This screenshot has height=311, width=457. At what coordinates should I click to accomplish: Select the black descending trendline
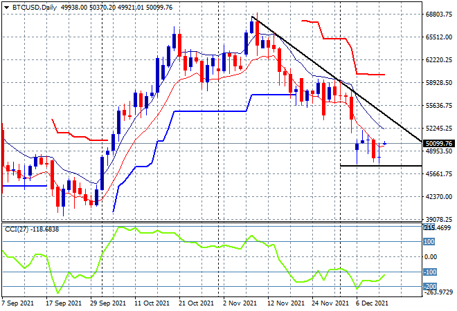pyautogui.click(x=337, y=79)
